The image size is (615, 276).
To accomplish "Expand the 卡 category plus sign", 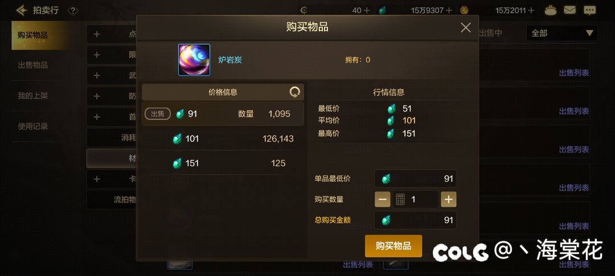I will point(97,179).
